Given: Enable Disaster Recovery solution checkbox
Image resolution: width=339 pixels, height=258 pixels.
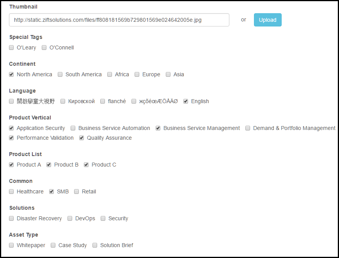Looking at the screenshot, I should click(x=11, y=219).
